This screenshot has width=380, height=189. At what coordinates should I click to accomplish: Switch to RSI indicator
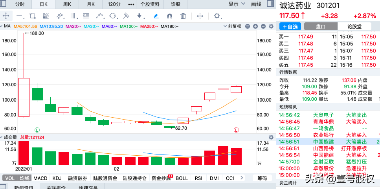[198, 178]
